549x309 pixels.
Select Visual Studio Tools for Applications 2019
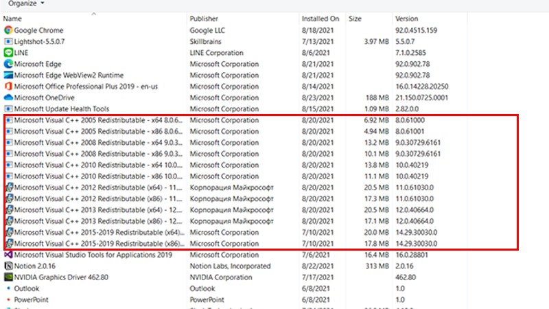pyautogui.click(x=93, y=255)
